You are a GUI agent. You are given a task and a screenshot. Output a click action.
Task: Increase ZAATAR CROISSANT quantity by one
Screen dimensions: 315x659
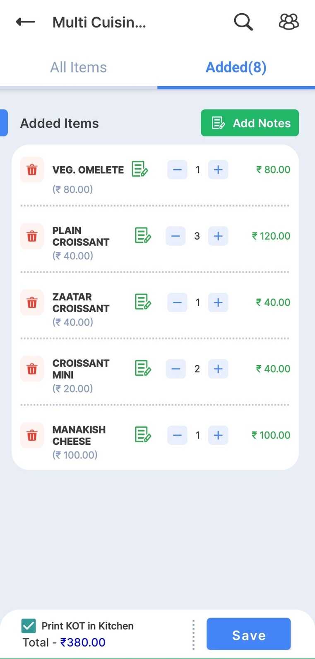point(218,303)
